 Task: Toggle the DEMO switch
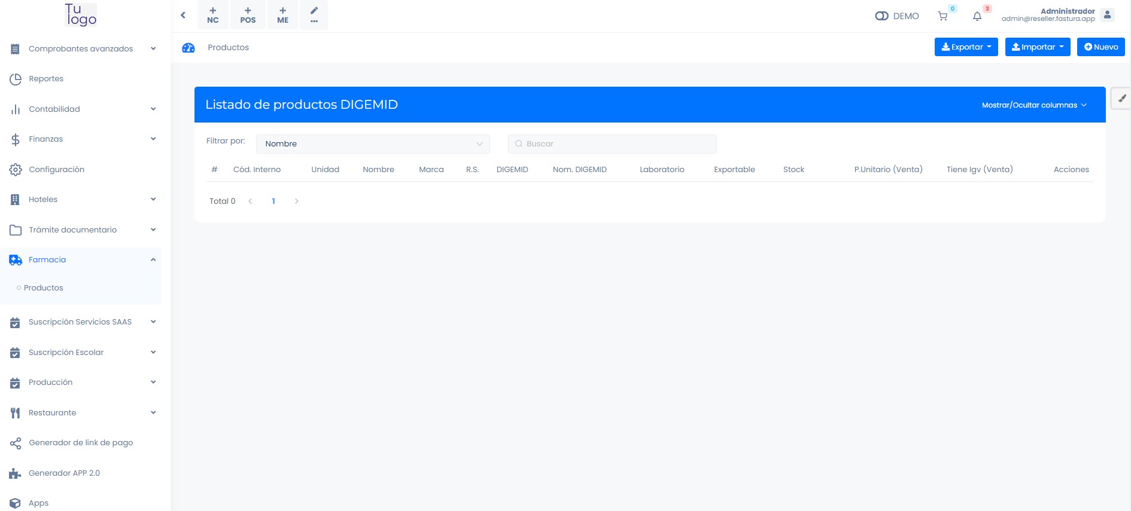881,16
